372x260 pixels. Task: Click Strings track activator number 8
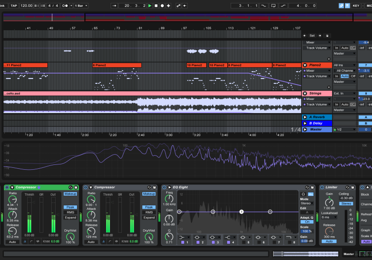(x=366, y=94)
